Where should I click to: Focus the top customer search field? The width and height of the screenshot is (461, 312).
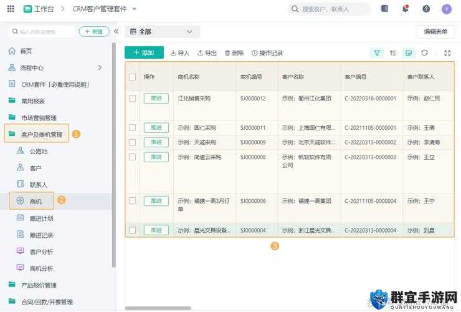point(330,9)
